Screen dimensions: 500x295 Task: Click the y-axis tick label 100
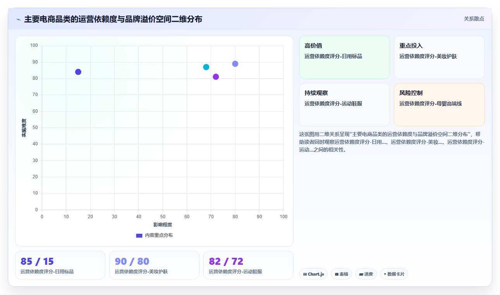point(34,46)
